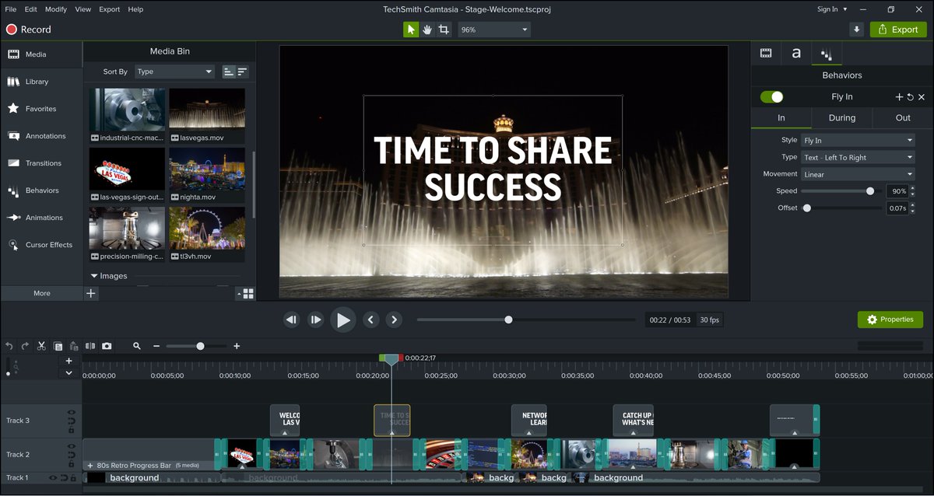Open the Export menu in menu bar

tap(109, 9)
